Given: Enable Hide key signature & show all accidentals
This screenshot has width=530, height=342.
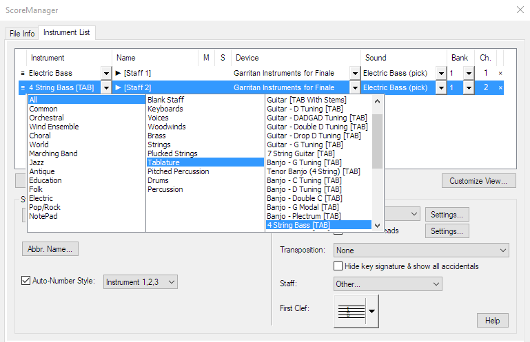Looking at the screenshot, I should coord(338,266).
